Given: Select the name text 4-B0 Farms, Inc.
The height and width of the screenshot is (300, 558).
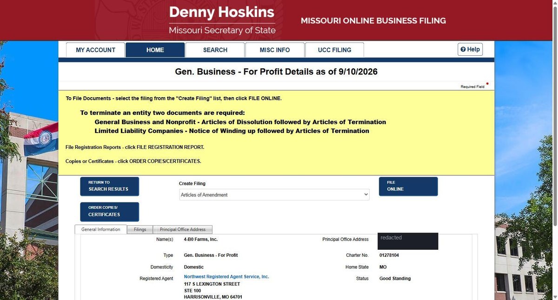Looking at the screenshot, I should (201, 240).
